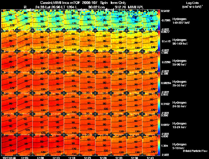
Task: Click the 0.8677 colorbar maximum value
Action: (165, 32)
